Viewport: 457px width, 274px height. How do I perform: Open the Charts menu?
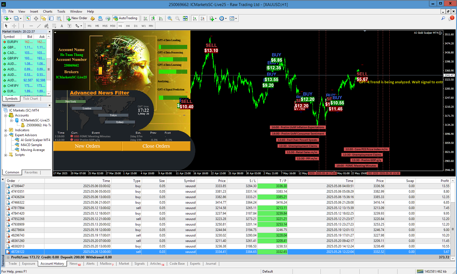coord(48,12)
